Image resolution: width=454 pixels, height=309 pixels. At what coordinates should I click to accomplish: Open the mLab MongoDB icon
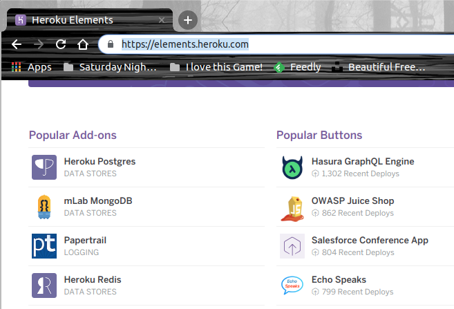pyautogui.click(x=44, y=207)
